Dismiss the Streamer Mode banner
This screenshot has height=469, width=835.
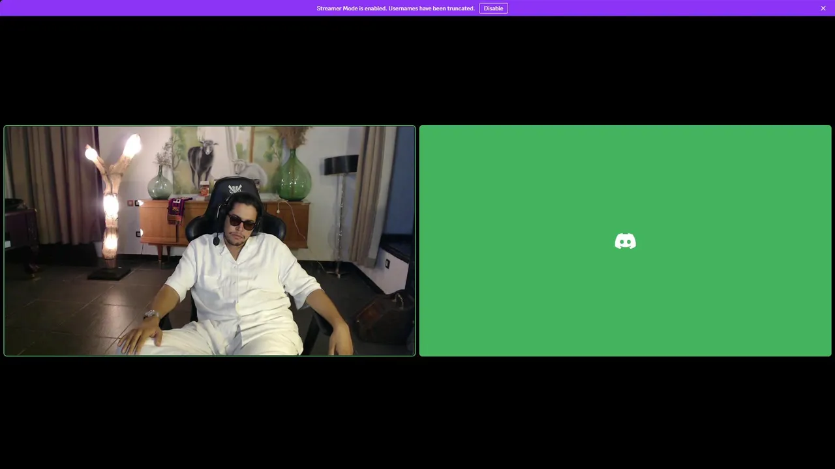[823, 8]
